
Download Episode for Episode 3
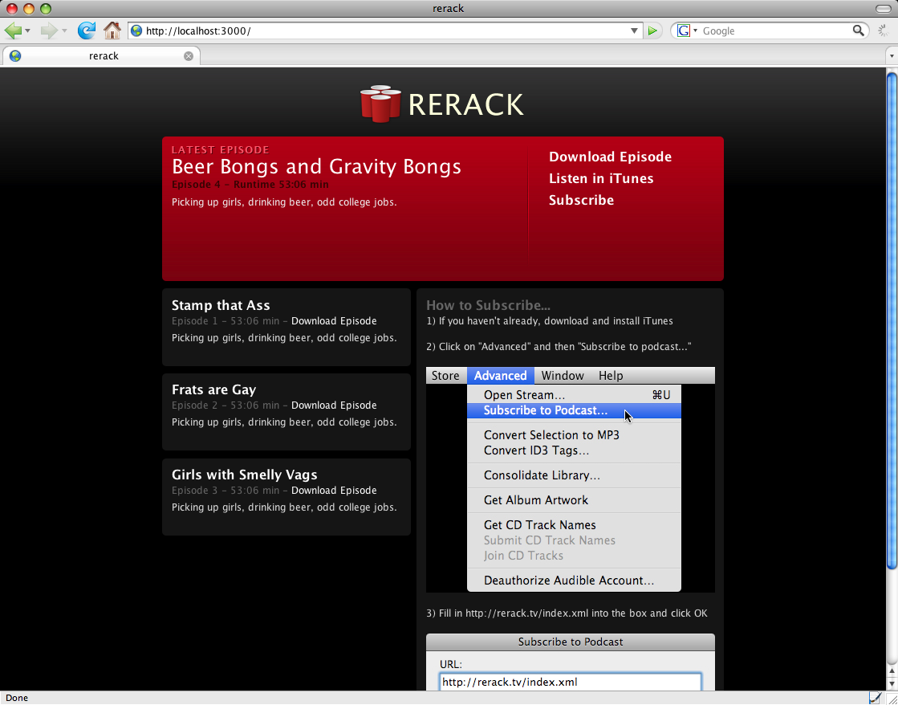(334, 490)
